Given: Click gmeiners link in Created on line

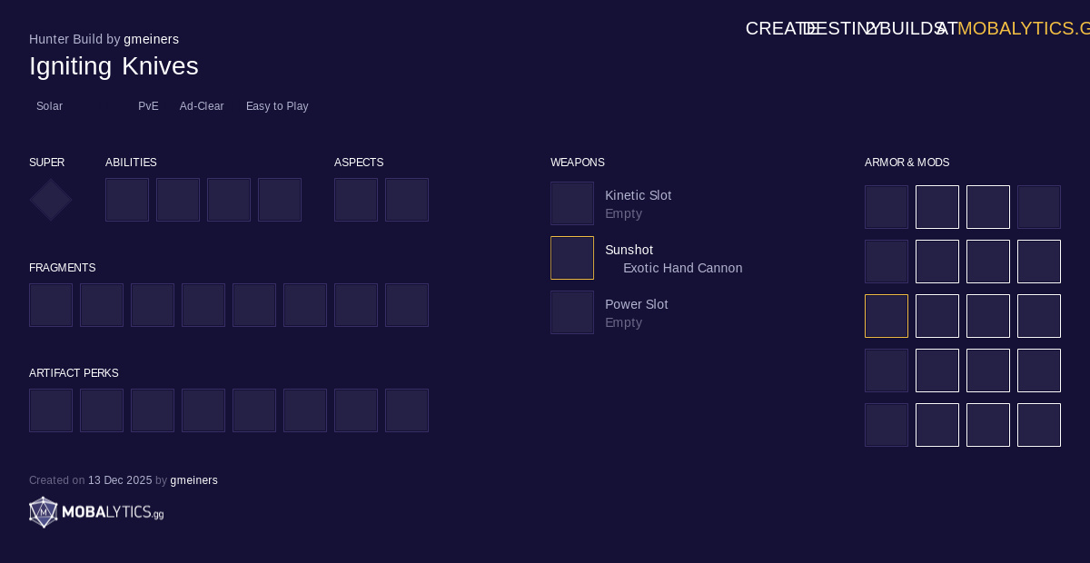Looking at the screenshot, I should click(x=193, y=480).
